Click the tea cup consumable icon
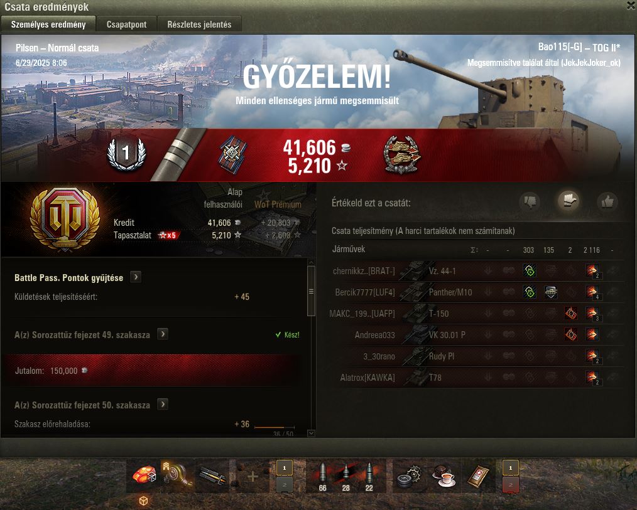Viewport: 637px width, 510px height. (x=444, y=476)
